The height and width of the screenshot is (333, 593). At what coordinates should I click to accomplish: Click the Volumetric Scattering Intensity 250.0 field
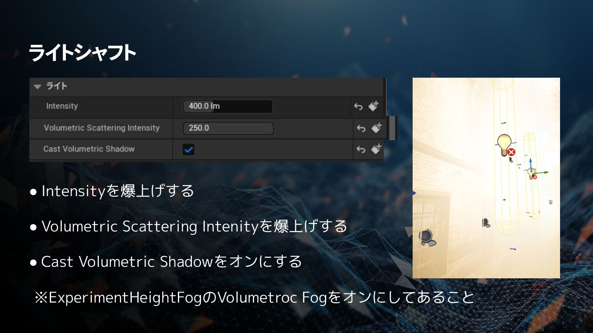(x=228, y=128)
